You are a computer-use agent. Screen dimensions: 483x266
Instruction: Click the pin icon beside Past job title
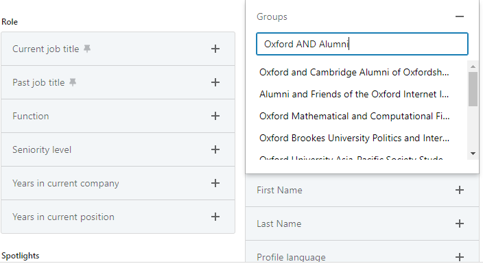tap(73, 82)
